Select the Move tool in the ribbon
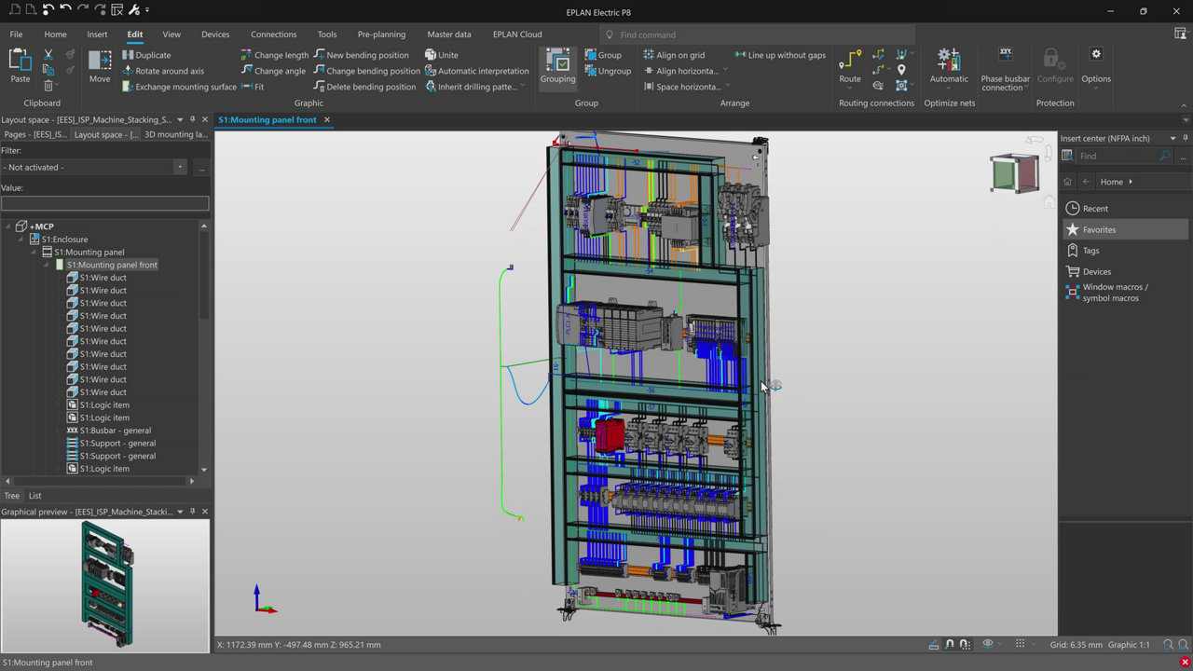The width and height of the screenshot is (1193, 671). [x=100, y=62]
